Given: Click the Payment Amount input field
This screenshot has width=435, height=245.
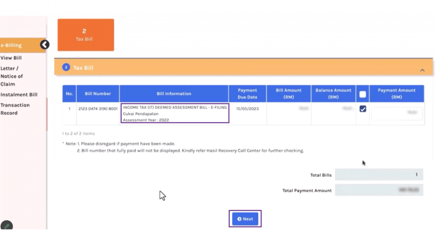Looking at the screenshot, I should (x=397, y=114).
